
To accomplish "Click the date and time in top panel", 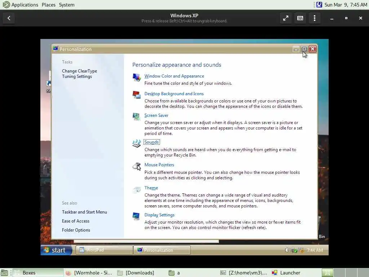I will coord(346,5).
